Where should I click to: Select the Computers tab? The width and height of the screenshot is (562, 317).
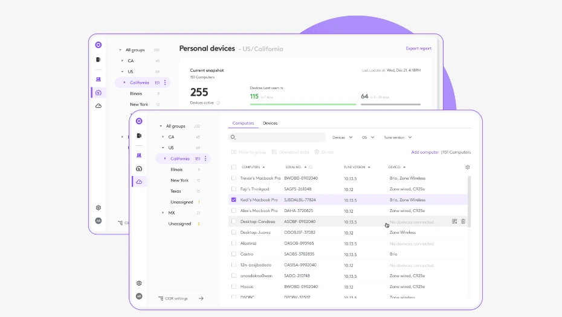click(x=243, y=123)
